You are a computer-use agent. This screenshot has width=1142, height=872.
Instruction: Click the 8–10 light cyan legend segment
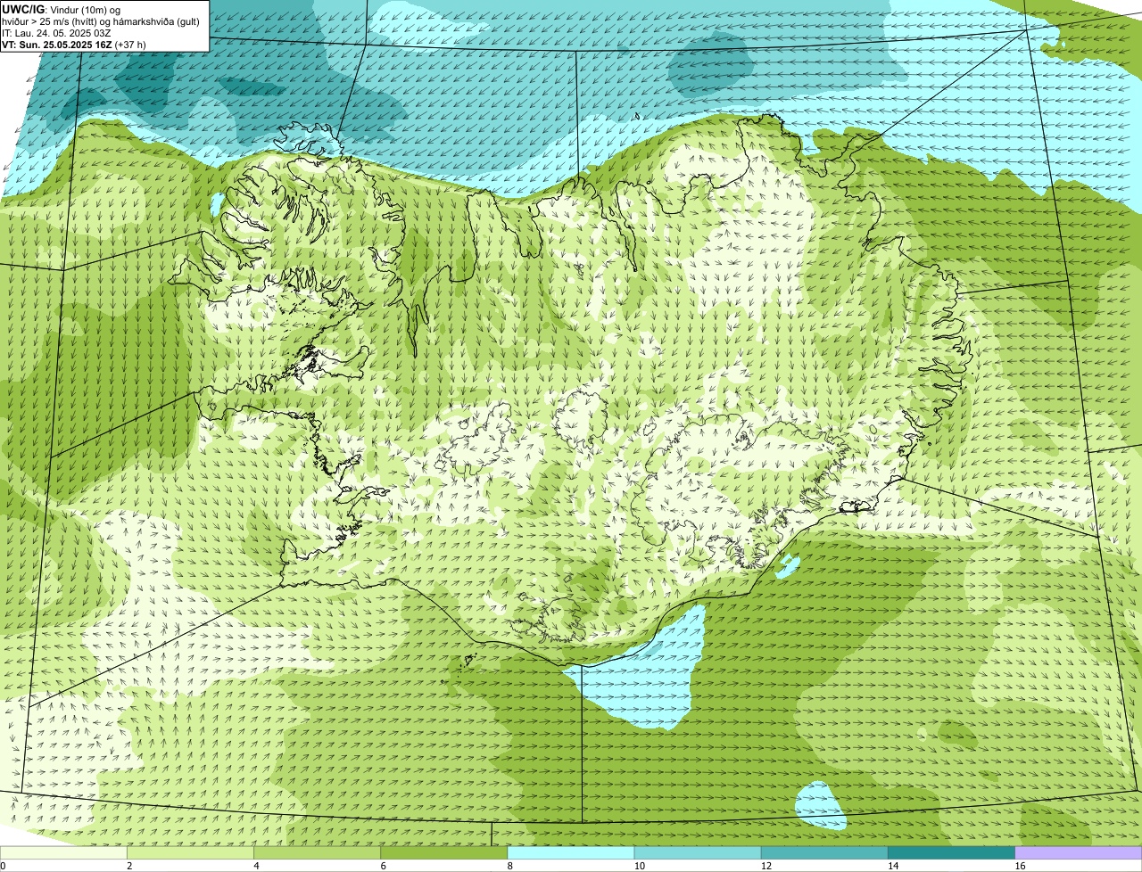pos(571,852)
